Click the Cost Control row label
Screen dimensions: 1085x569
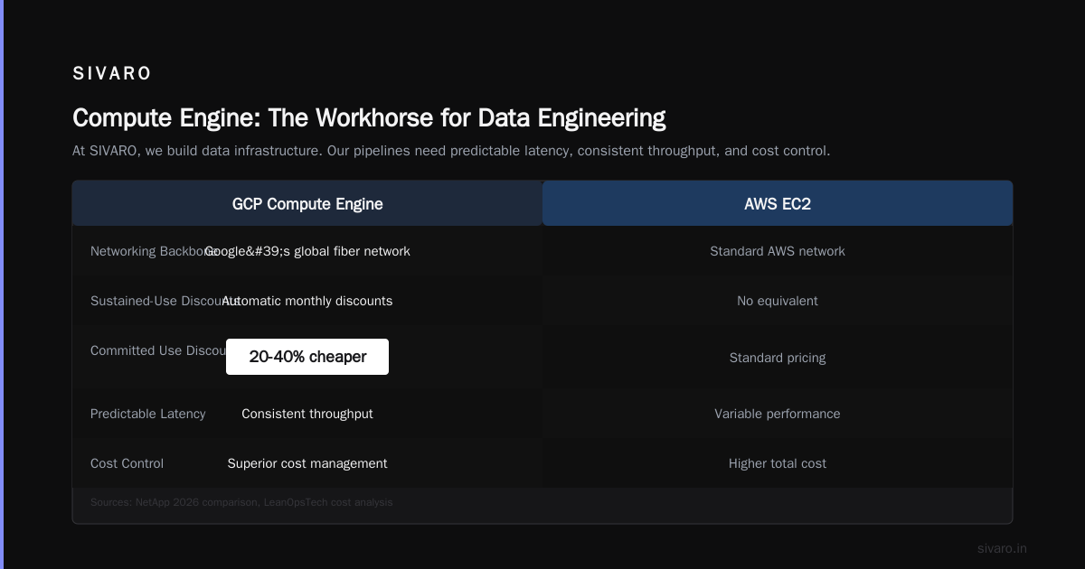127,463
